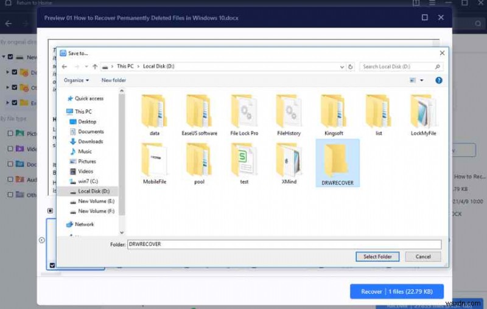Go to Quick access

(x=85, y=99)
